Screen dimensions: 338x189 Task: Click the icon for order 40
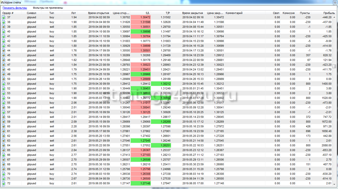point(4,32)
